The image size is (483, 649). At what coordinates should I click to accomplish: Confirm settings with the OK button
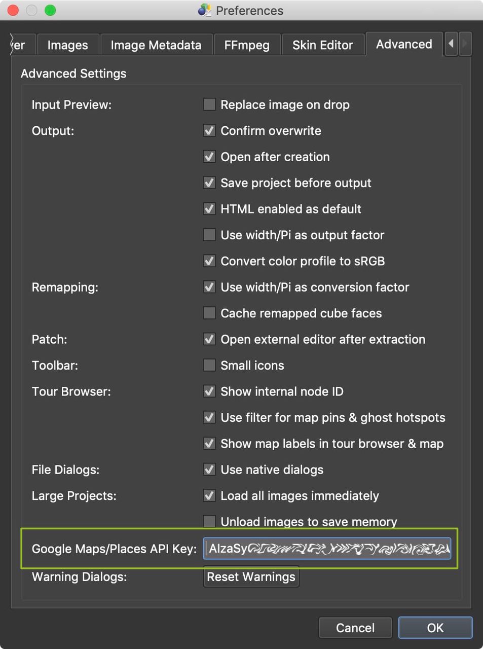pyautogui.click(x=435, y=627)
